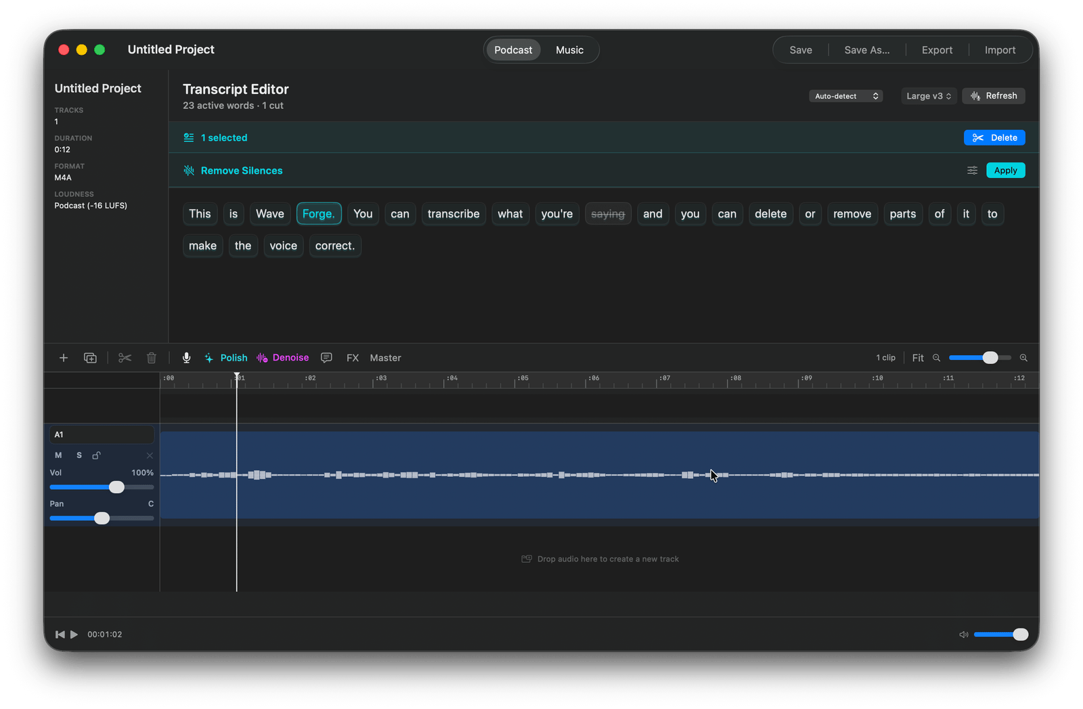
Task: Select the word 'voice' in transcript
Action: [284, 246]
